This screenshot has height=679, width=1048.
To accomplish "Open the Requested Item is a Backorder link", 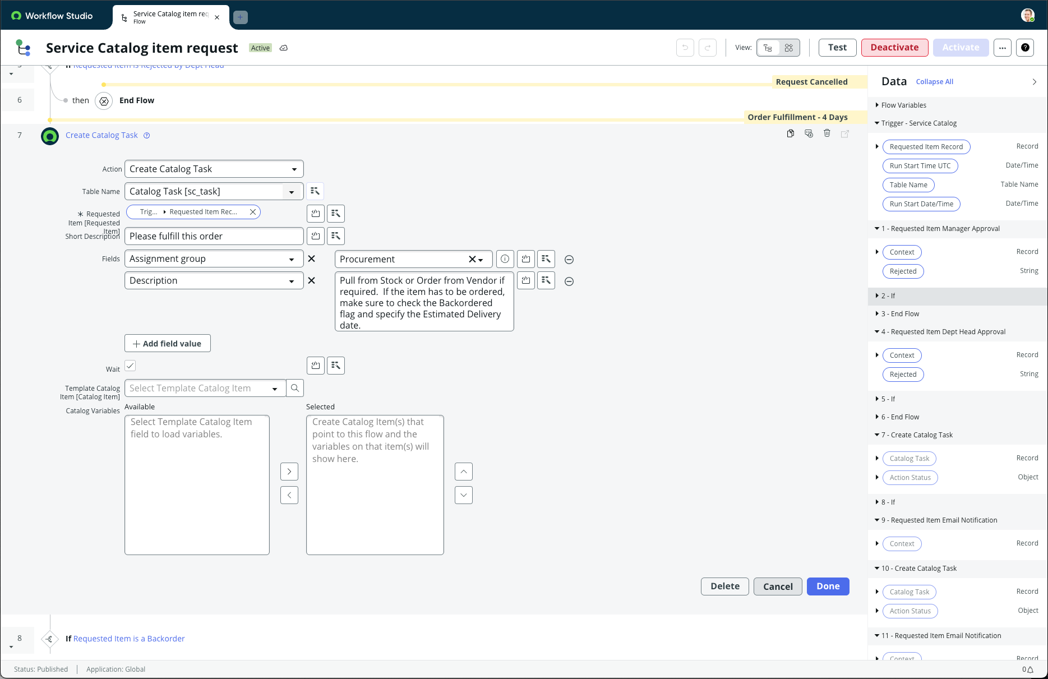I will click(129, 639).
